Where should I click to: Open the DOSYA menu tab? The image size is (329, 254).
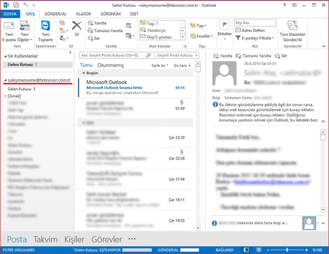(x=10, y=14)
